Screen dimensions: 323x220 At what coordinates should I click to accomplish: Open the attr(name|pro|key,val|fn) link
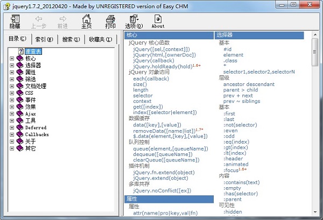165,213
